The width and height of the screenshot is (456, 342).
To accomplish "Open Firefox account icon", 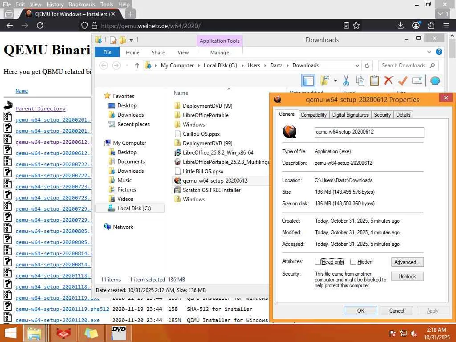I will (x=416, y=25).
